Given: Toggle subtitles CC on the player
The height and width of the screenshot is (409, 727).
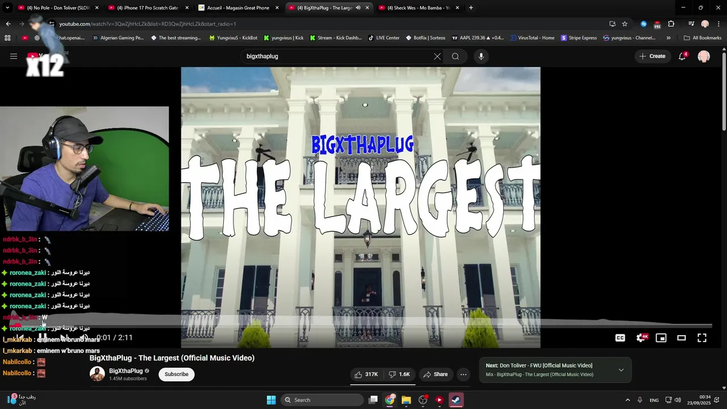Looking at the screenshot, I should click(x=620, y=338).
